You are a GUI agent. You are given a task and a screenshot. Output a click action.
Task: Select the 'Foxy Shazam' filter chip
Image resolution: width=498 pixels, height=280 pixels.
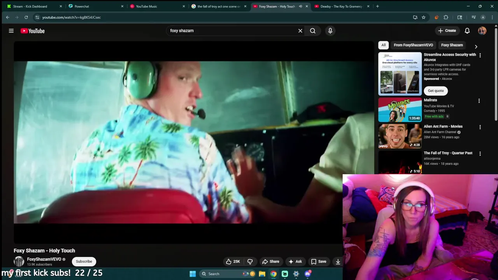pyautogui.click(x=452, y=45)
